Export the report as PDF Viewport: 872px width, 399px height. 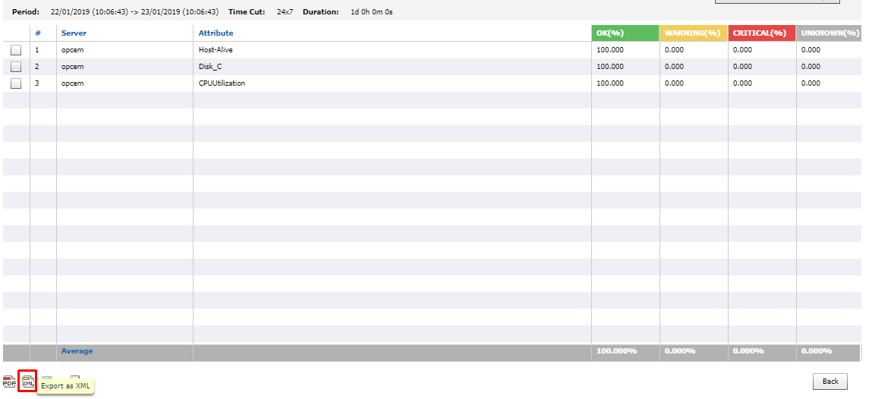pyautogui.click(x=10, y=382)
